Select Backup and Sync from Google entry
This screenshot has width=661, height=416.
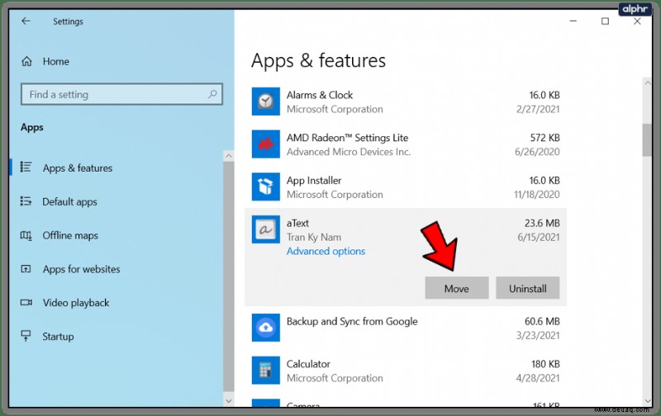(352, 321)
